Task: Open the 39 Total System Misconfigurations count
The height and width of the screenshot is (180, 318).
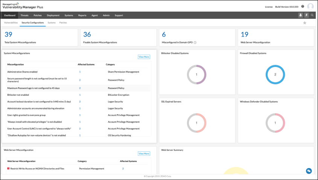Action: coord(8,35)
